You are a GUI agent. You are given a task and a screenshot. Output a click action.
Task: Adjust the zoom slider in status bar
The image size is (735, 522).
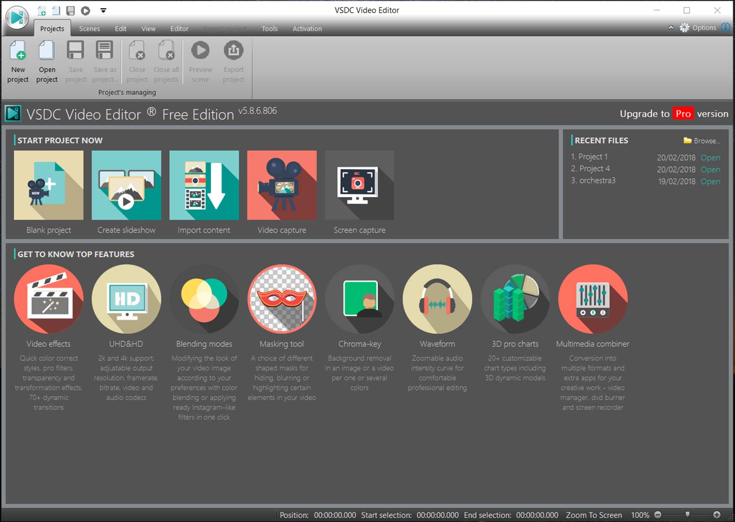(x=687, y=514)
